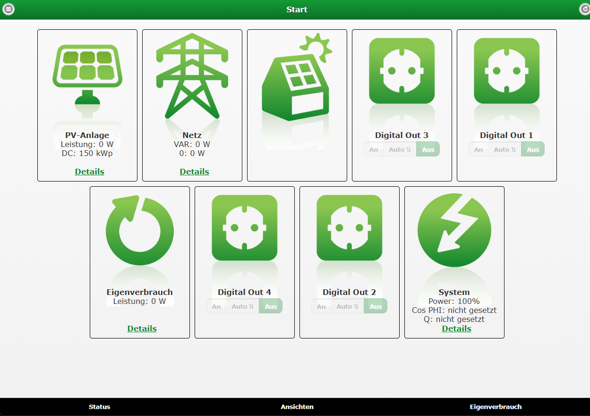Go to Eigenverbrauch in bottom bar
This screenshot has height=416, width=590.
[496, 407]
